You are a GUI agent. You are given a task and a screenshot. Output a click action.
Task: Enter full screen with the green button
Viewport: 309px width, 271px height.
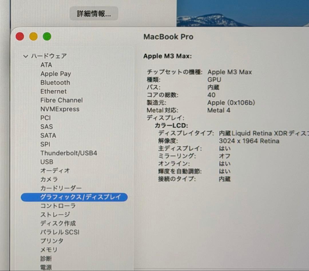[47, 36]
